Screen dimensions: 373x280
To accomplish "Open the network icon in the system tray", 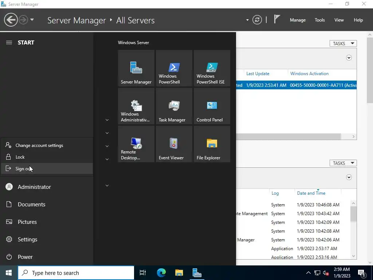I will (x=317, y=273).
